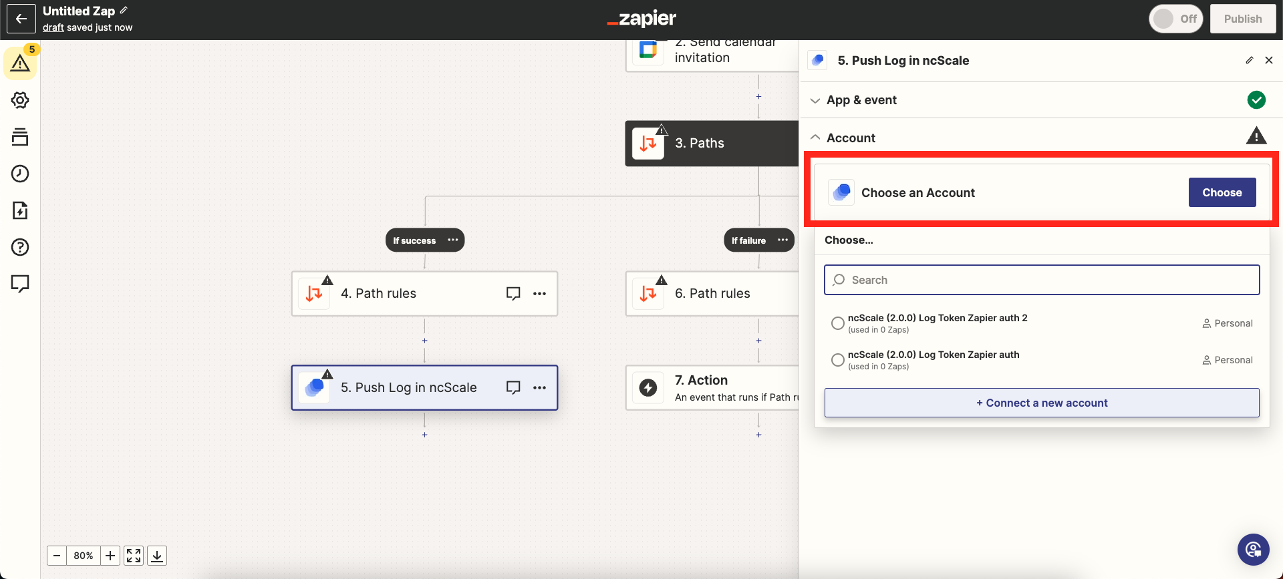
Task: Open Zap history clock icon
Action: point(20,174)
